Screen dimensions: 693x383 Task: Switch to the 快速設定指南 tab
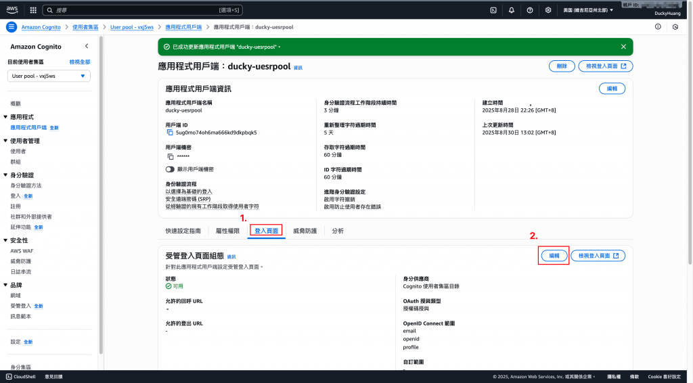tap(183, 231)
